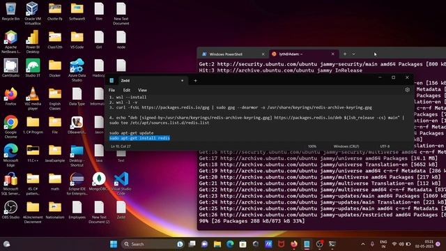
Task: Switch to OBS Studio on the taskbar
Action: [319, 244]
